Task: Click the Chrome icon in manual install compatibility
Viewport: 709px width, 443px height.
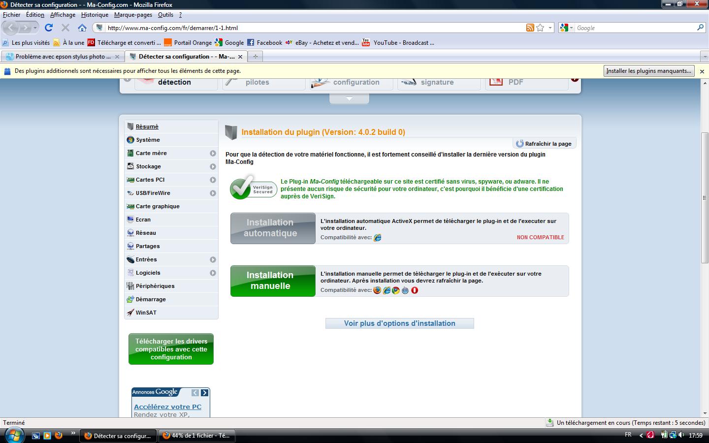Action: pos(396,290)
